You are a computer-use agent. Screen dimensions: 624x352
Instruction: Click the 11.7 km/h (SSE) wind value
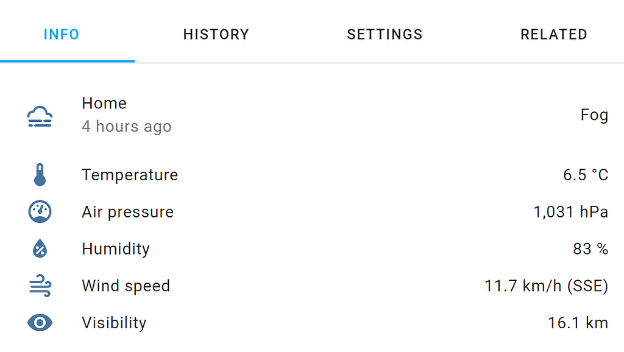click(x=546, y=286)
